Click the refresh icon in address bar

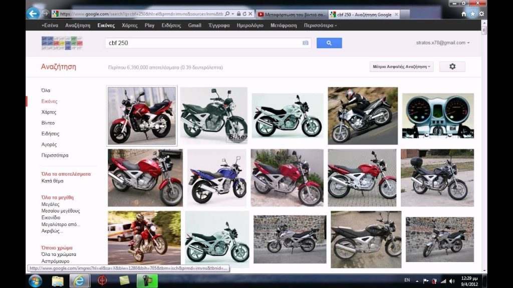click(244, 14)
